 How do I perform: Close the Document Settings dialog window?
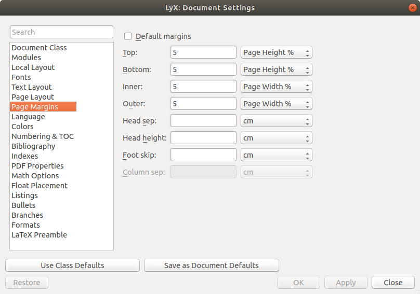[412, 8]
